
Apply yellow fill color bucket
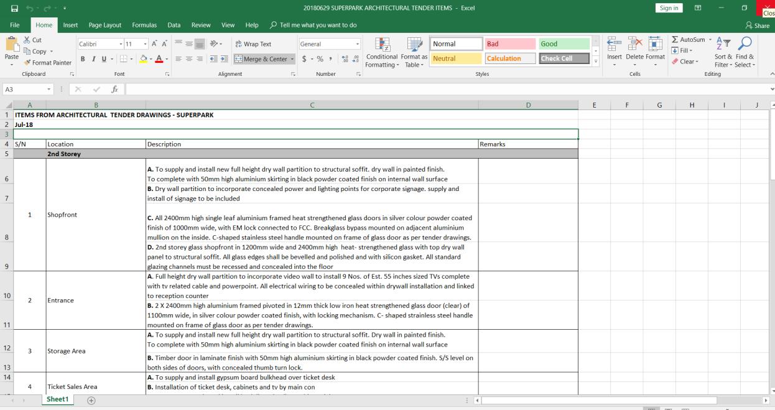[x=144, y=59]
